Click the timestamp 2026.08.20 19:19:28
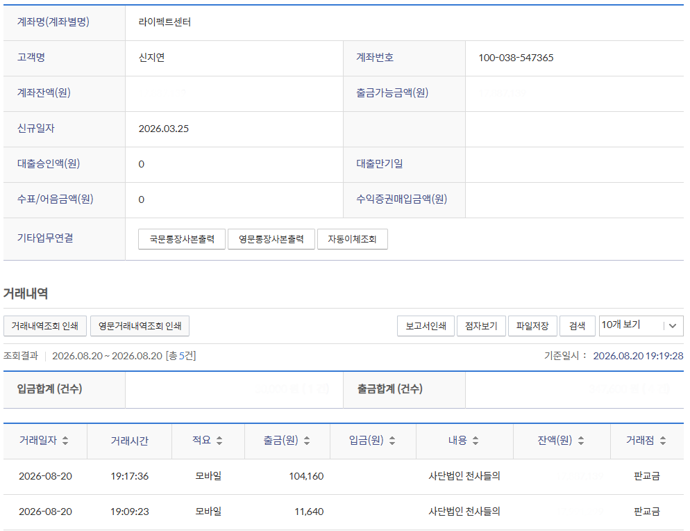 click(638, 356)
